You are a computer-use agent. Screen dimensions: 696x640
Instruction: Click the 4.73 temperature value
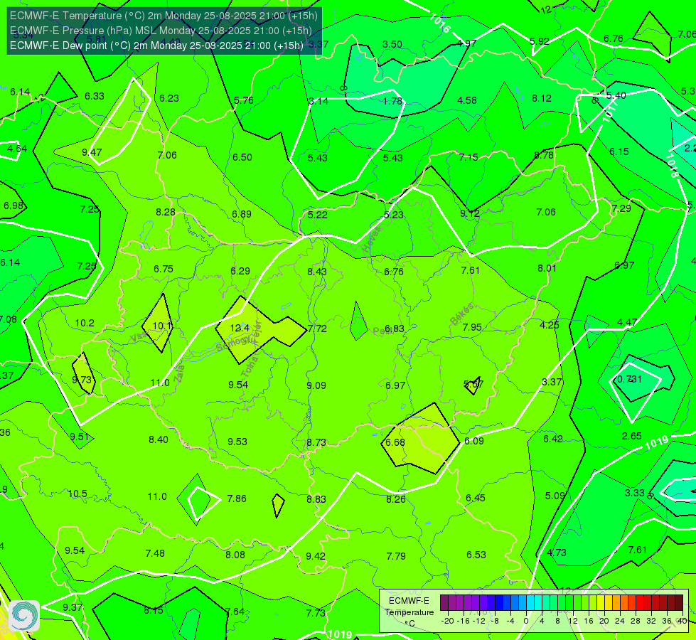557,553
